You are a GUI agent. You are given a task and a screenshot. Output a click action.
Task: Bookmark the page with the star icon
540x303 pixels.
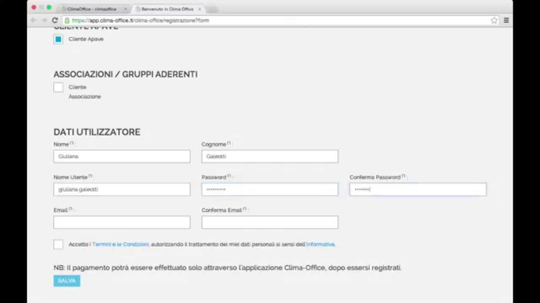tap(494, 20)
